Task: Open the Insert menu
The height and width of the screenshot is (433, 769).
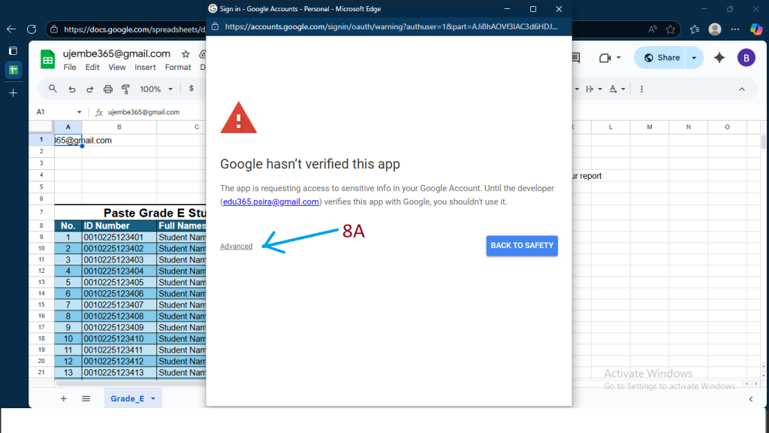Action: click(145, 67)
